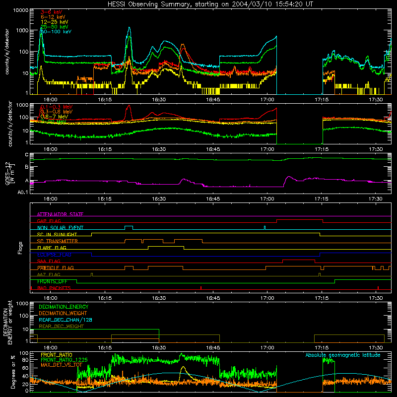This screenshot has height=397, width=397.
Task: Click the NON_SOLAR_EVENT flag label
Action: pos(60,228)
